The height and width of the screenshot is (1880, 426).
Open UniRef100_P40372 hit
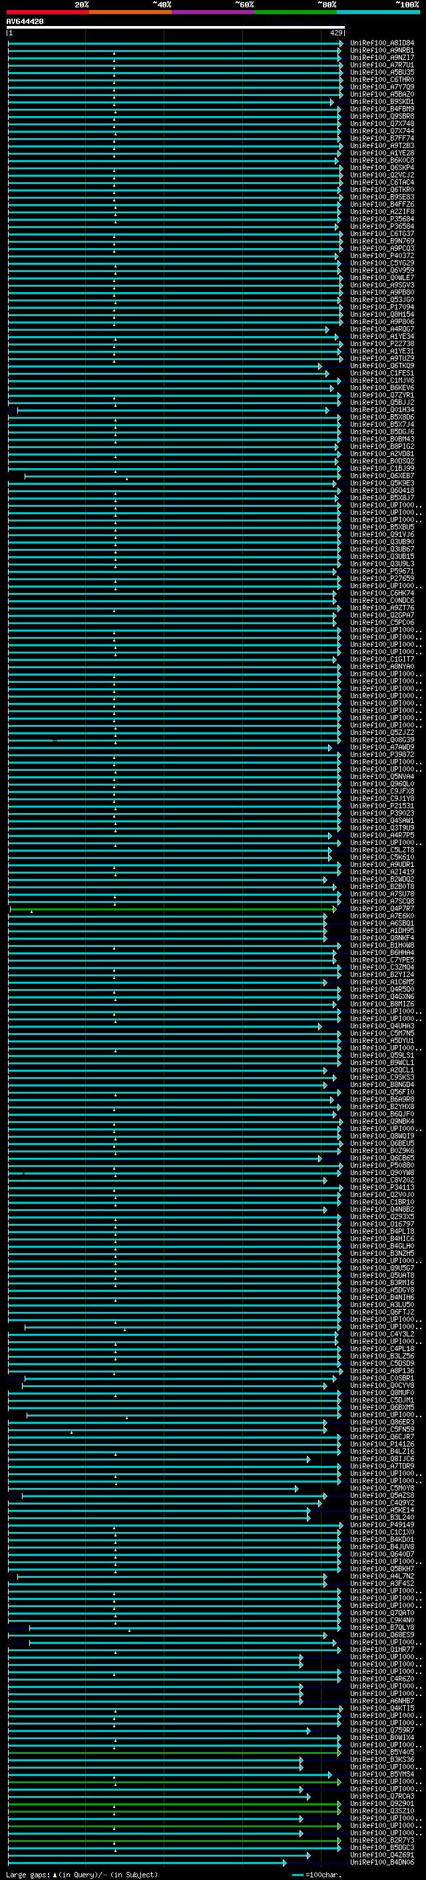tap(382, 256)
